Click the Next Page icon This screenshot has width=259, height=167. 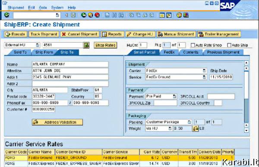tap(145, 15)
